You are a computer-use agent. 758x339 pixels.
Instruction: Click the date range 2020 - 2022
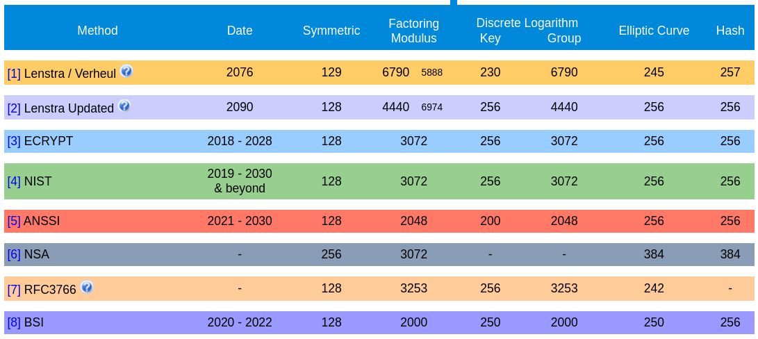click(x=240, y=322)
